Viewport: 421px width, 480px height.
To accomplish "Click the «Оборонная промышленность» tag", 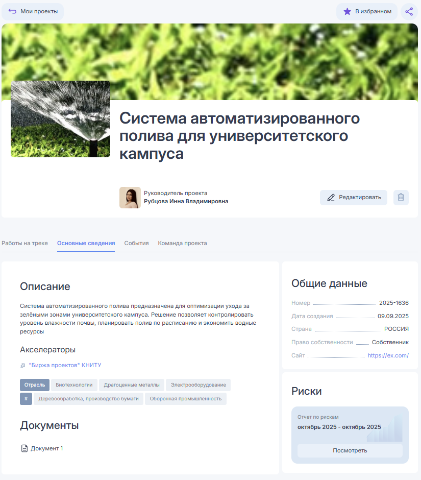I will [x=185, y=399].
